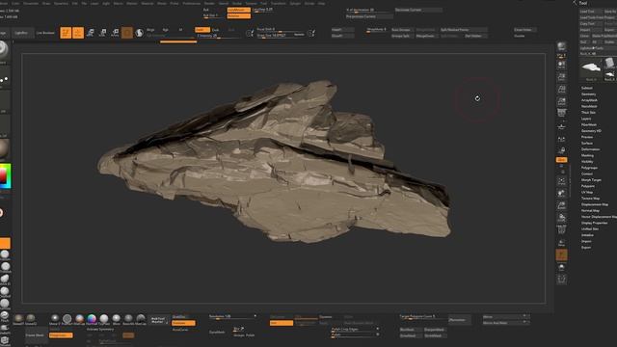This screenshot has height=347, width=617.
Task: Click the Load Tool button
Action: (591, 12)
